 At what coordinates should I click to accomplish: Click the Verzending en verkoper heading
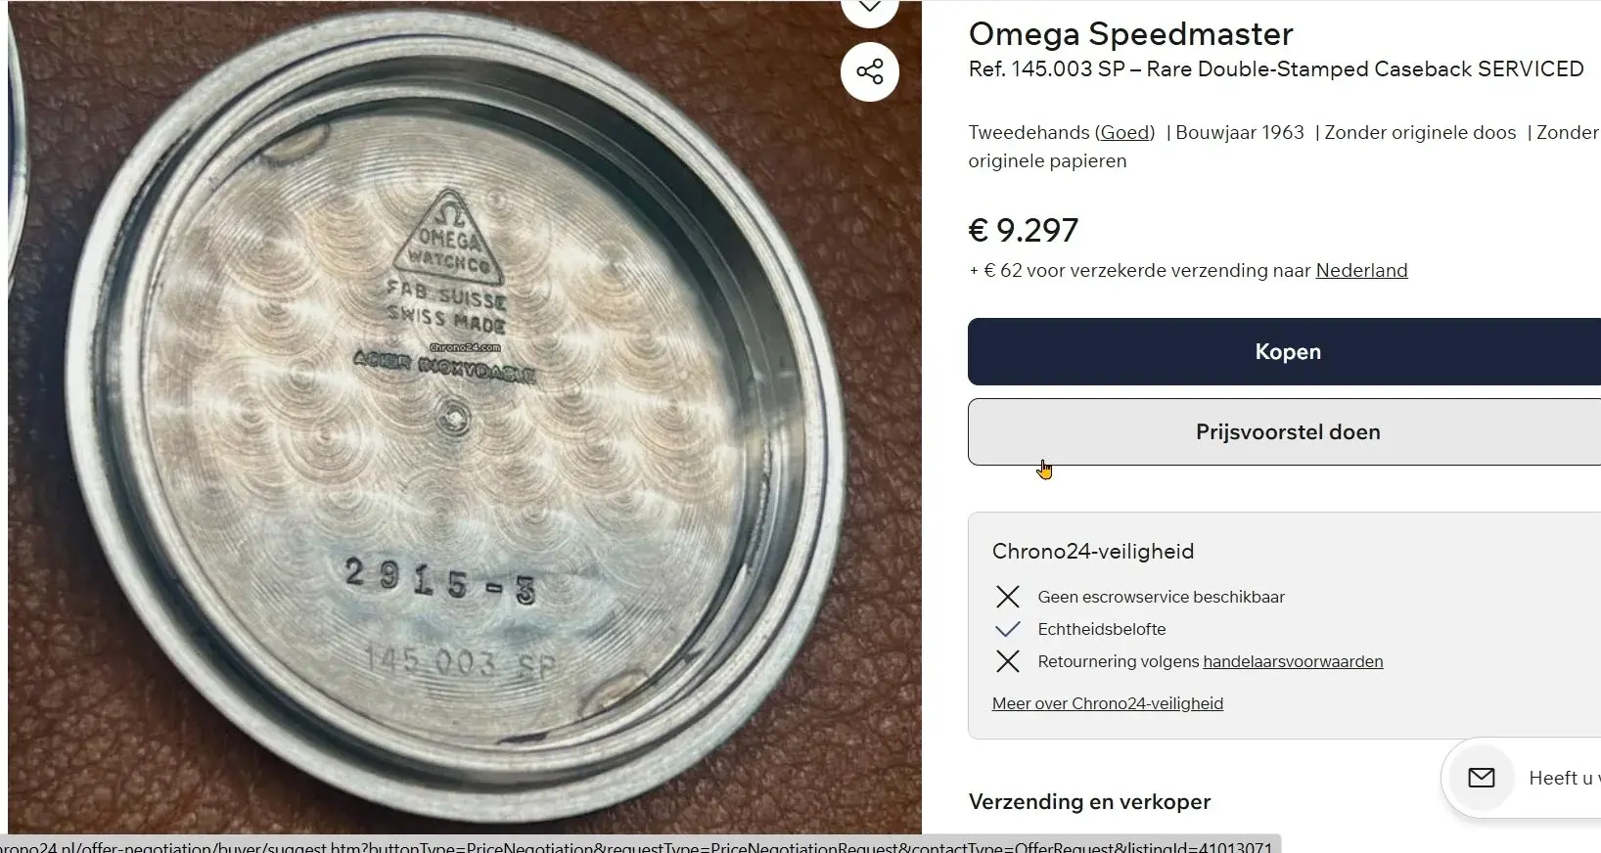(x=1089, y=801)
